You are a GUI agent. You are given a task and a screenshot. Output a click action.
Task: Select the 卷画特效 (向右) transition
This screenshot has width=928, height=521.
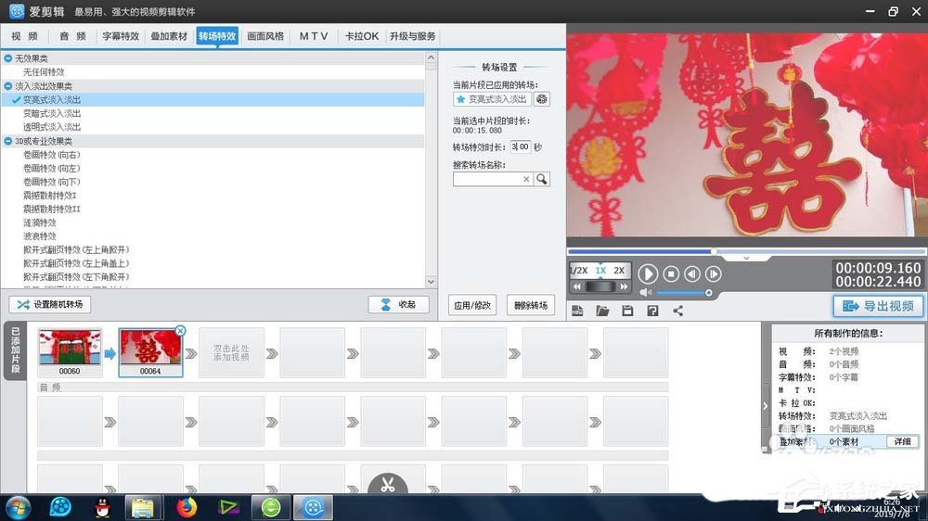click(x=51, y=155)
